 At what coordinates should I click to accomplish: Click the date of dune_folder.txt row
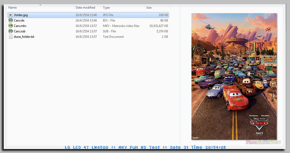(x=86, y=37)
